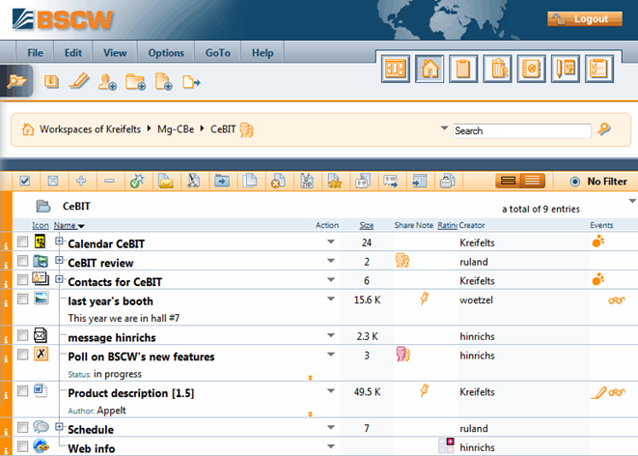Expand the Contacts for CeBIT node

(59, 279)
